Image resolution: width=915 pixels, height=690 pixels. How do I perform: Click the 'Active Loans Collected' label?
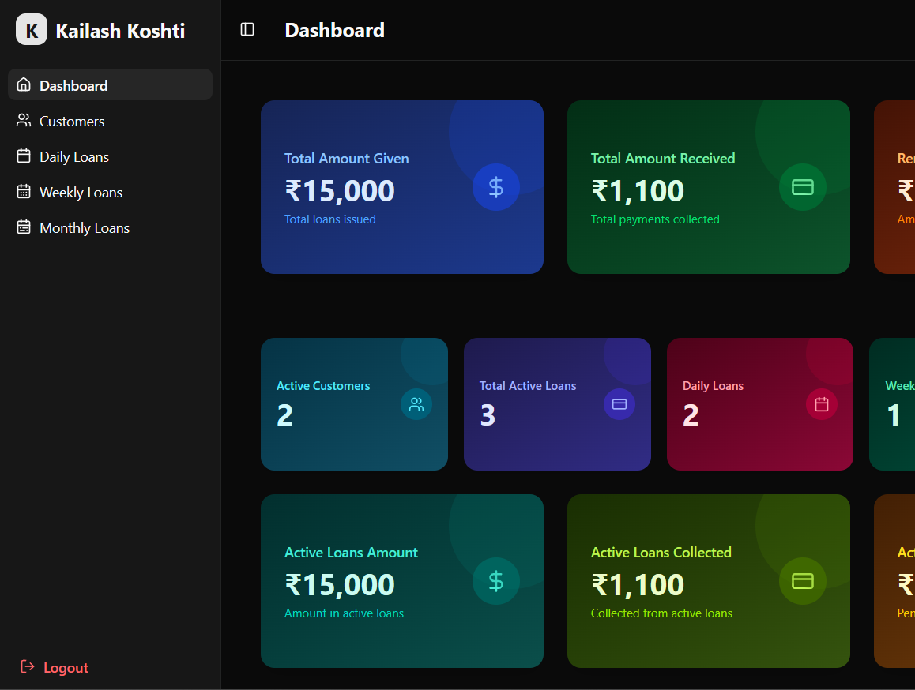[661, 553]
